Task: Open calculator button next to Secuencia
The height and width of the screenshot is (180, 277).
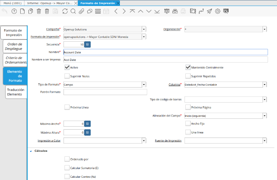Action: tap(87, 44)
